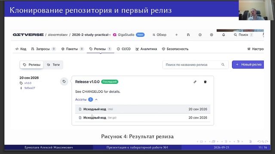Open the tasks checkmark circle icon
275x154 pixels.
click(x=200, y=35)
